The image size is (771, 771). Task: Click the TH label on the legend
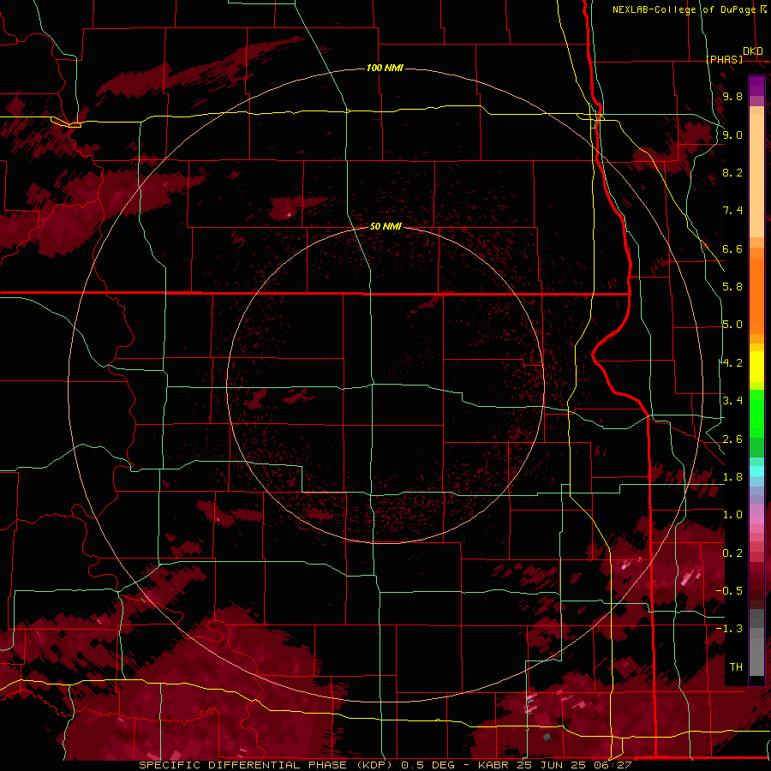click(736, 667)
